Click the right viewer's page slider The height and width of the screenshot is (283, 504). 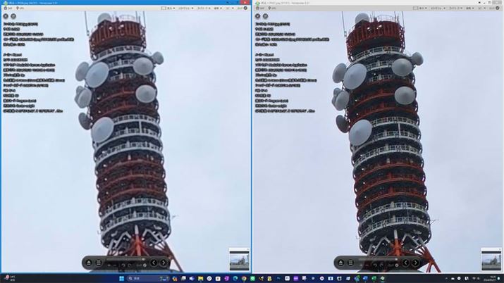(378, 259)
